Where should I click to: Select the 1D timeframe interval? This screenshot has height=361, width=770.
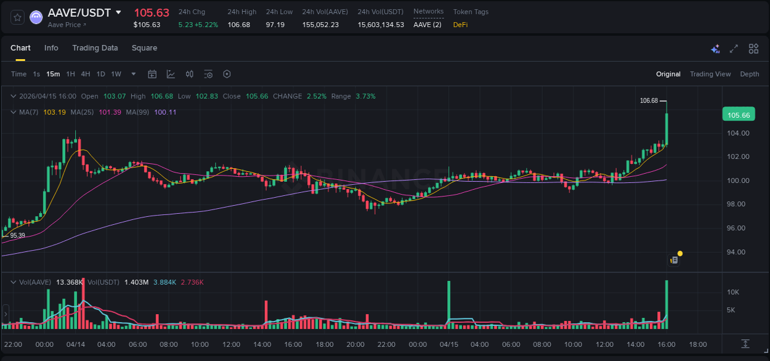click(100, 74)
